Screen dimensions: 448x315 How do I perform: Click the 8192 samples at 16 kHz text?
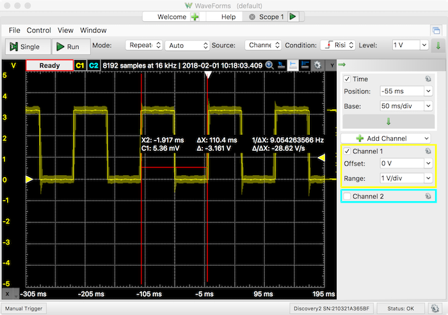[140, 66]
